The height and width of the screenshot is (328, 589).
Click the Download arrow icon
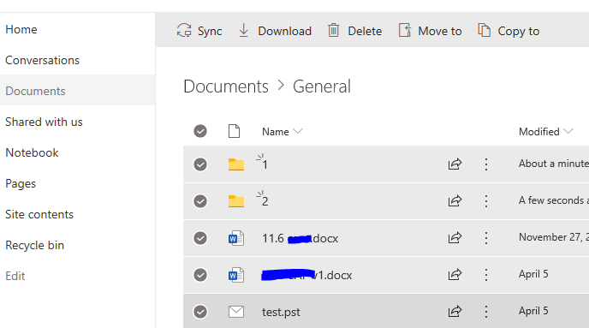243,31
